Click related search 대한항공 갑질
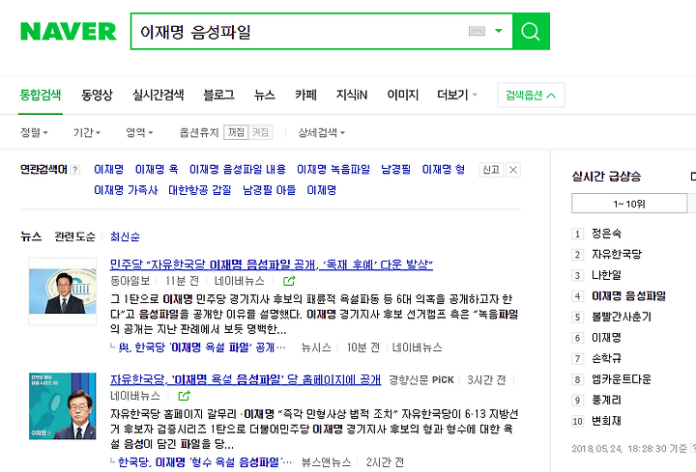This screenshot has height=472, width=696. [x=200, y=190]
